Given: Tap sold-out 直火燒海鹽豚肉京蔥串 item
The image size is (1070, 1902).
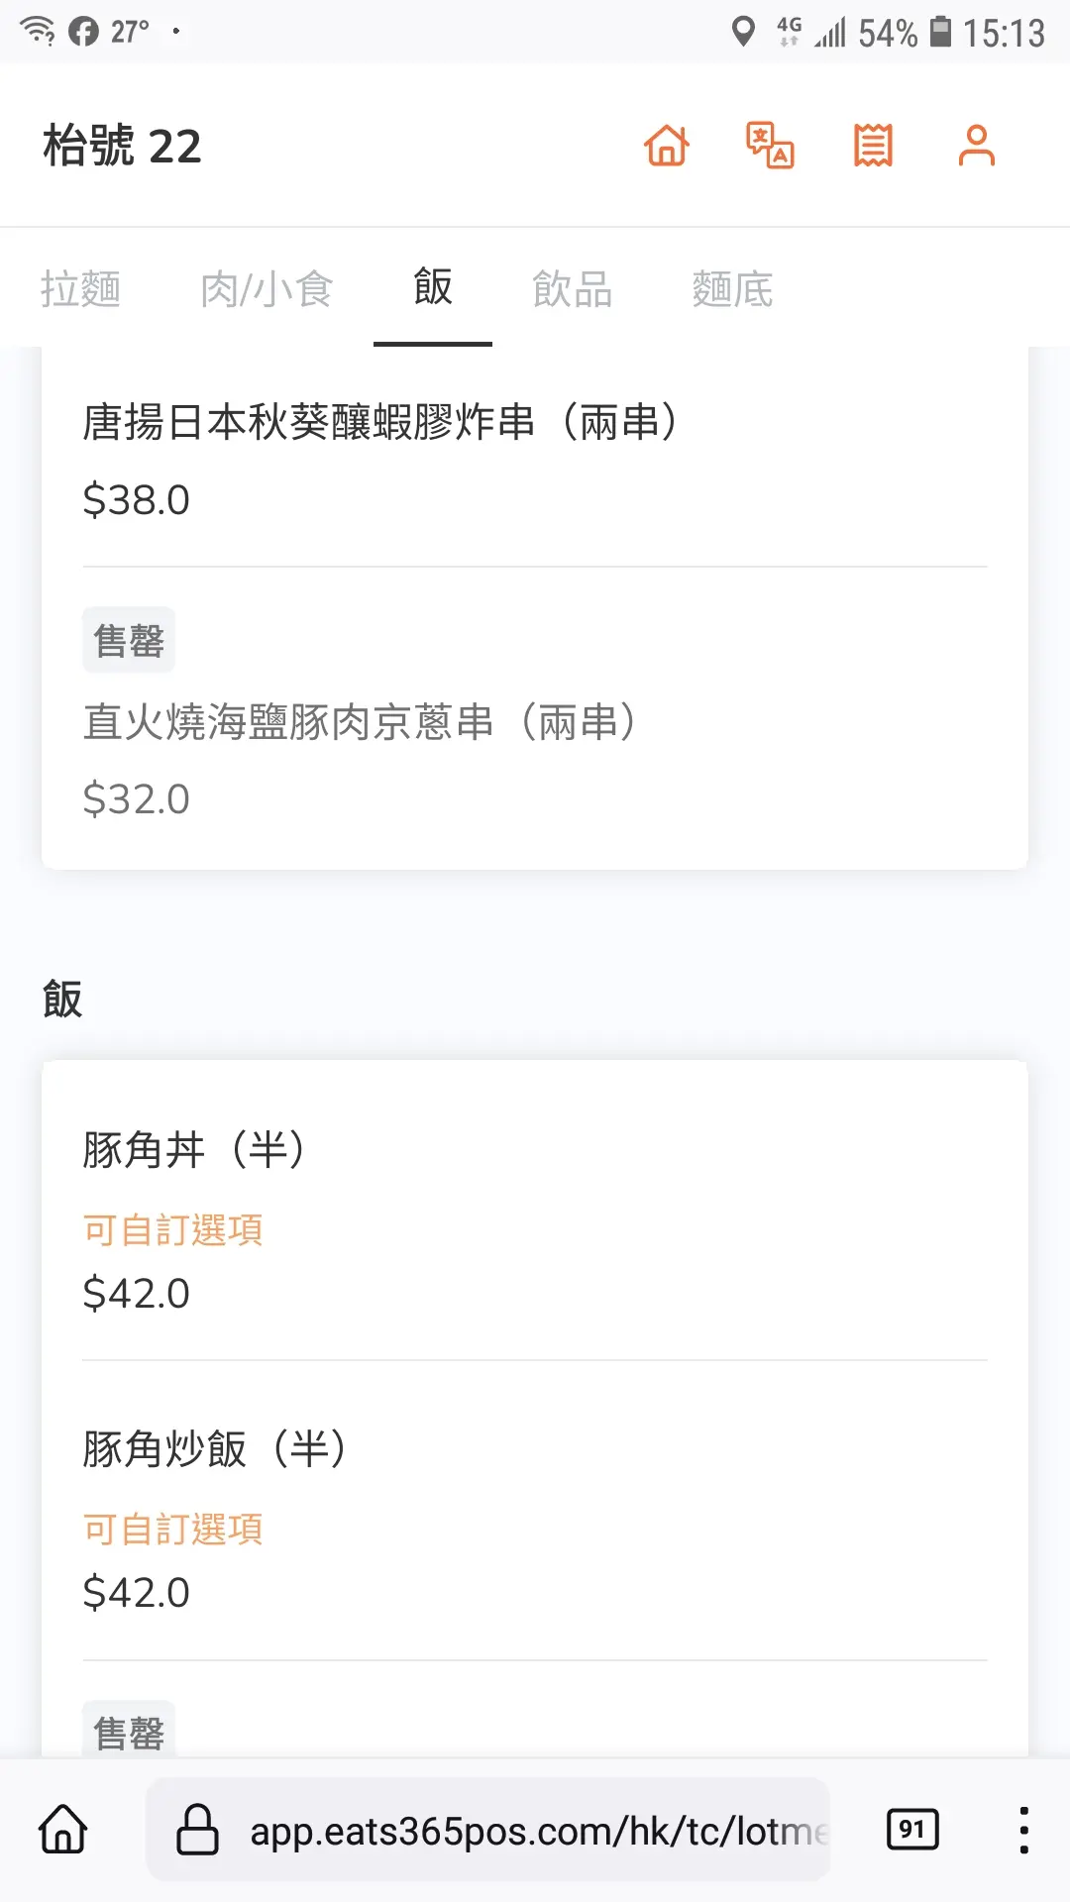Looking at the screenshot, I should tap(360, 722).
